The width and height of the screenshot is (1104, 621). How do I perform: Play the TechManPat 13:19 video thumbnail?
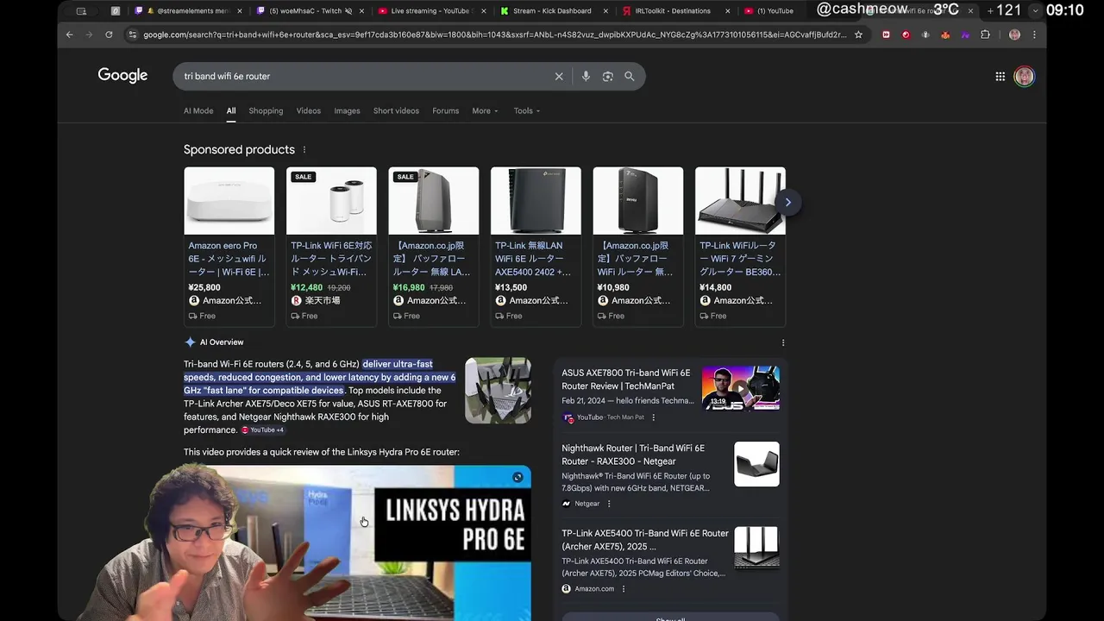[741, 388]
